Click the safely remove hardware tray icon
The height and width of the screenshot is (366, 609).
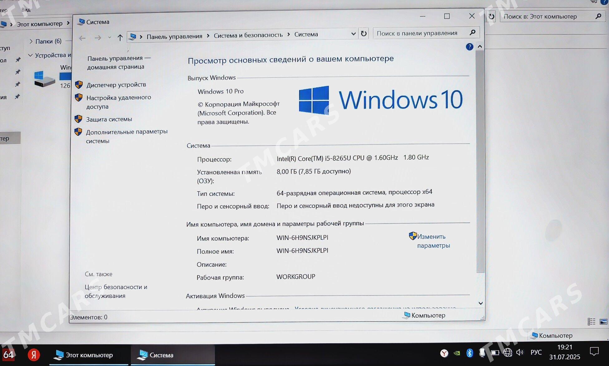pyautogui.click(x=482, y=353)
